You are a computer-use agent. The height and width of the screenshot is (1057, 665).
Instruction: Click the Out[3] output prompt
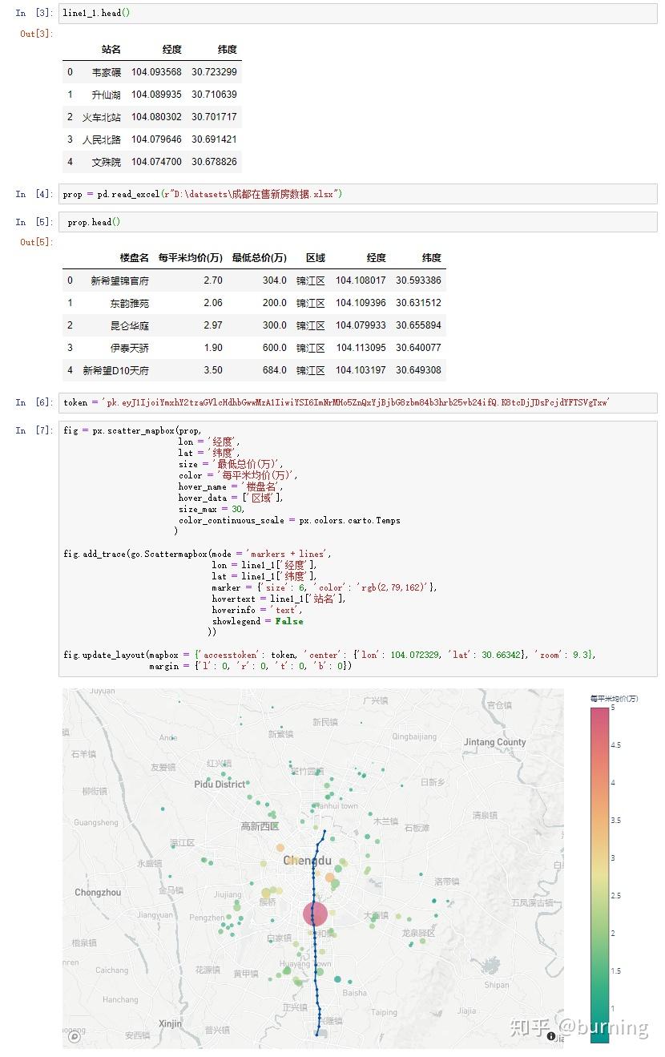36,34
